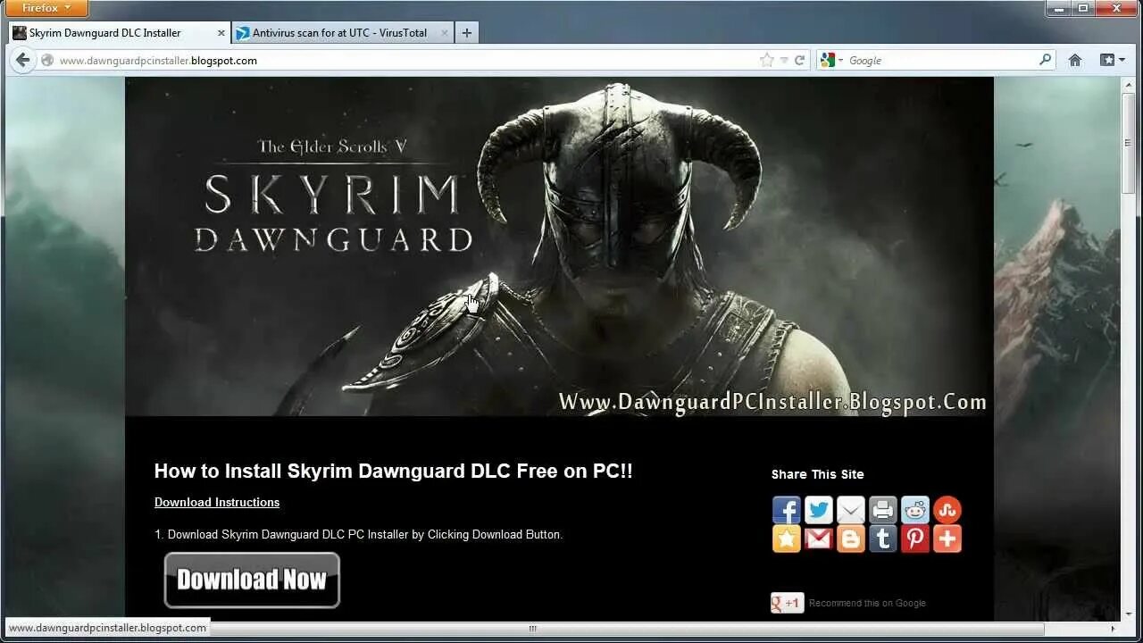Click the horizontal scrollbar at the bottom
The height and width of the screenshot is (643, 1143).
533,629
